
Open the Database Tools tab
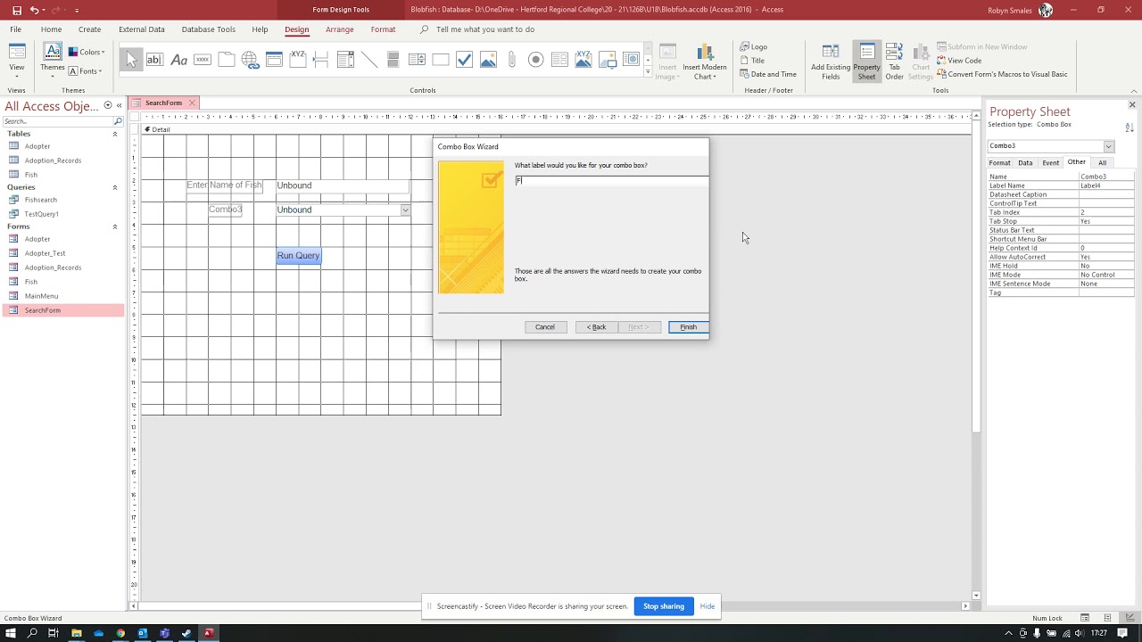tap(209, 29)
